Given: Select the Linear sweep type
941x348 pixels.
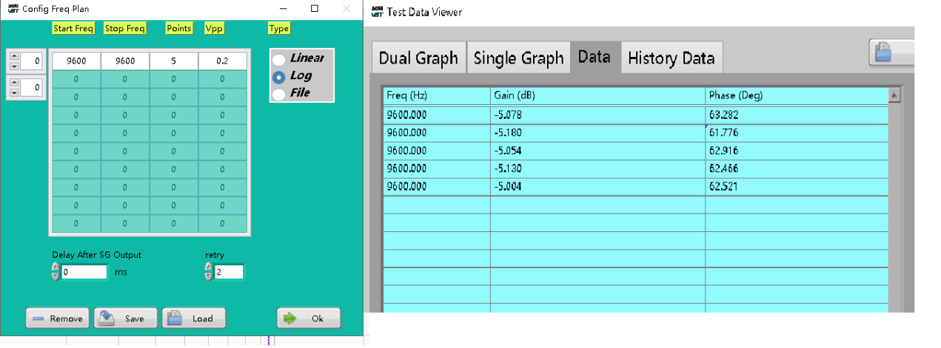Looking at the screenshot, I should point(280,59).
